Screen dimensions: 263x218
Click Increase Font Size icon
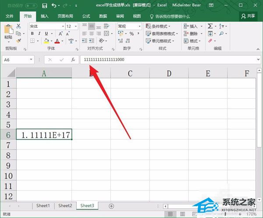(x=60, y=34)
